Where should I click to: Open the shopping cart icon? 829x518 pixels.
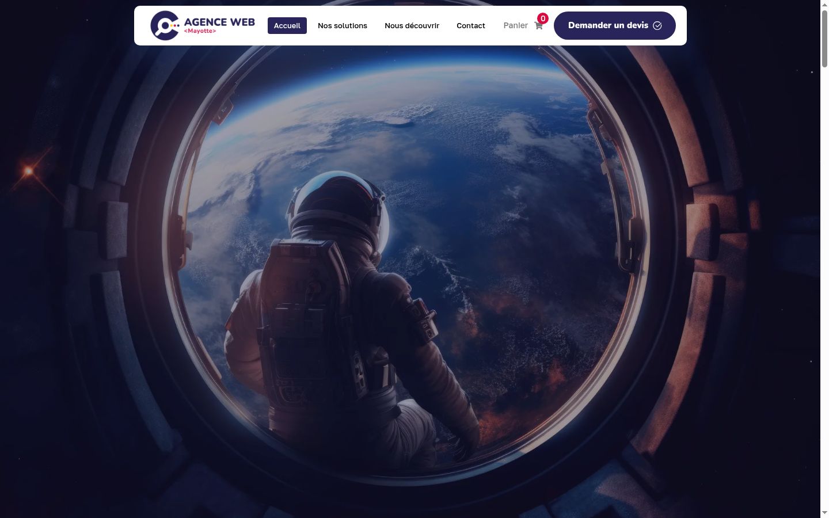[x=538, y=26]
